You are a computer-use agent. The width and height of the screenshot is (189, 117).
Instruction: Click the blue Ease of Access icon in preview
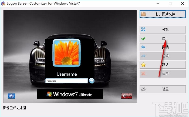(x=11, y=96)
